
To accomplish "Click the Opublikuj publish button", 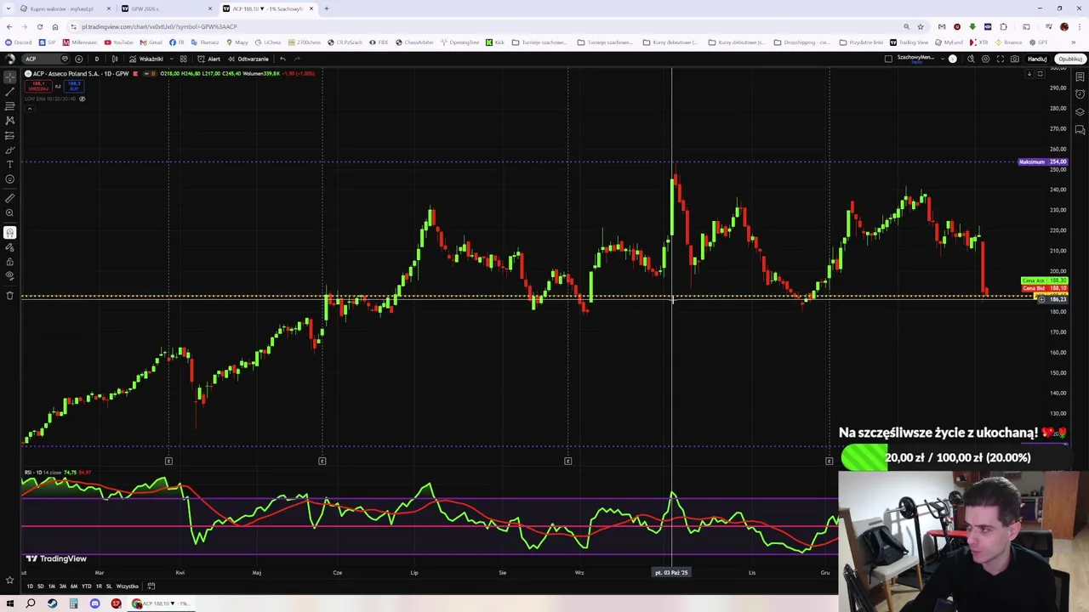I will 1070,59.
